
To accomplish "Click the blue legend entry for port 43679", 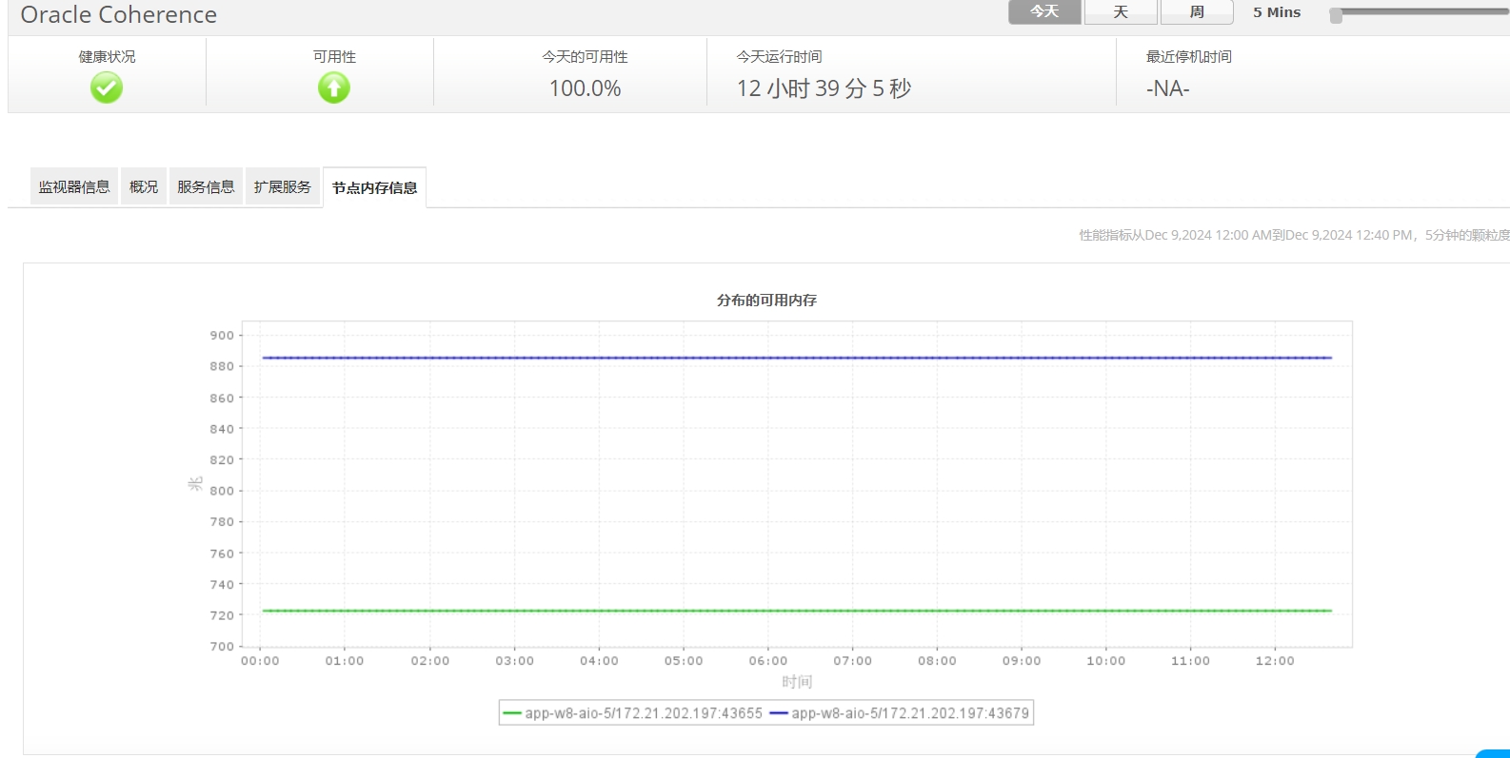I will tap(899, 713).
